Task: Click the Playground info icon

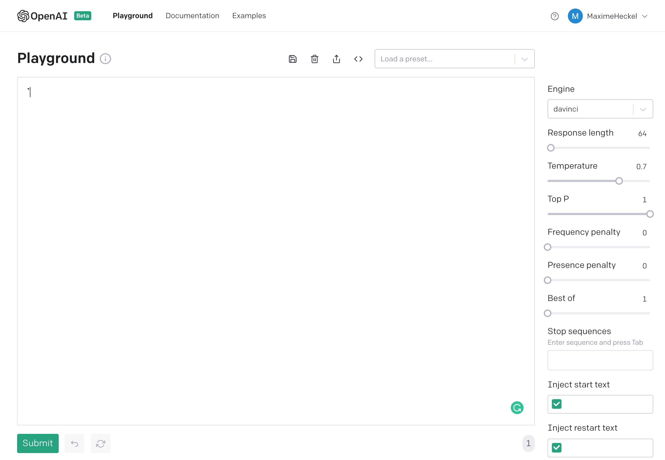Action: (105, 59)
